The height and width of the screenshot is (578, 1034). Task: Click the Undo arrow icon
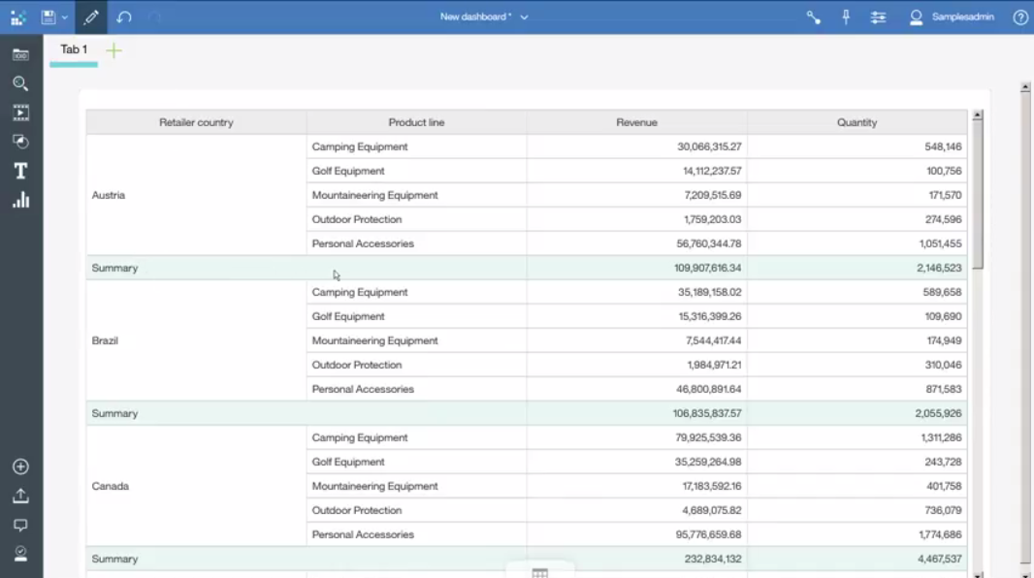[x=124, y=17]
